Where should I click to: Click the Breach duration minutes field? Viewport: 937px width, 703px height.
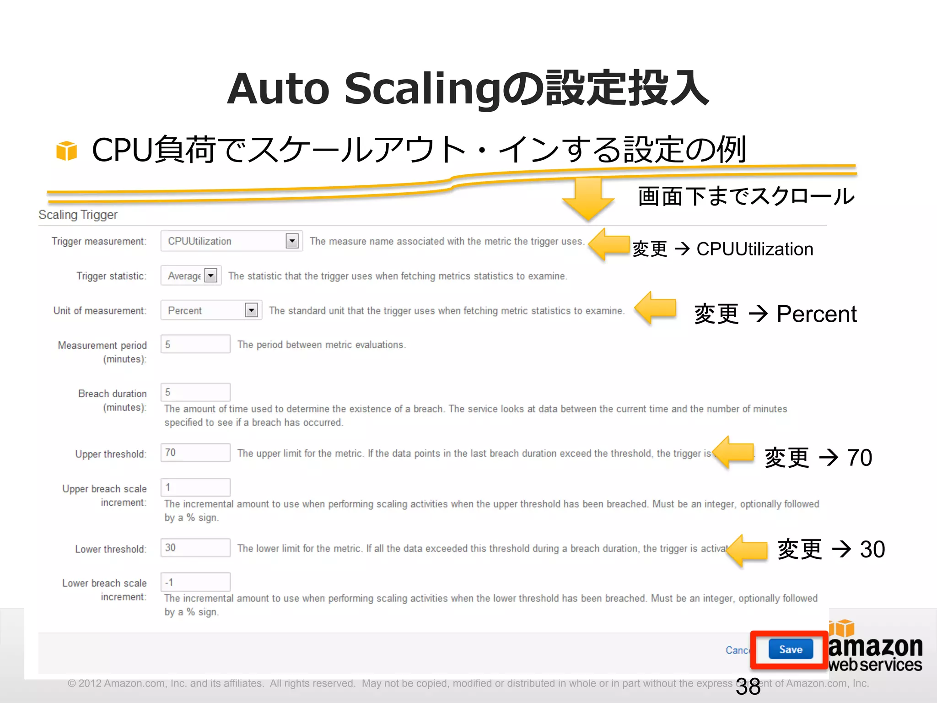tap(195, 392)
